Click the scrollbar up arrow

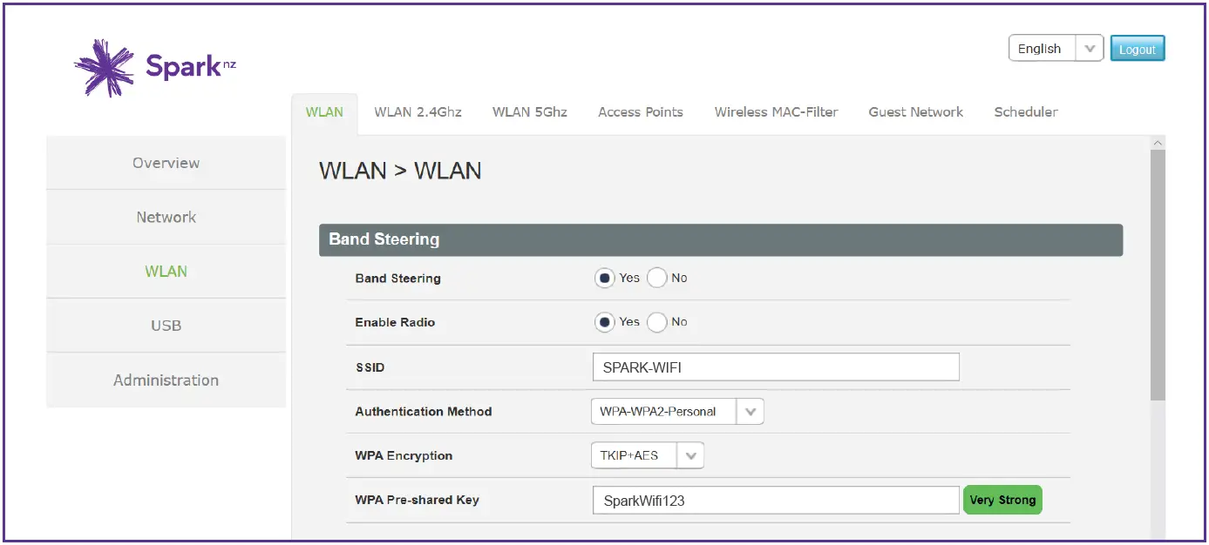coord(1158,142)
